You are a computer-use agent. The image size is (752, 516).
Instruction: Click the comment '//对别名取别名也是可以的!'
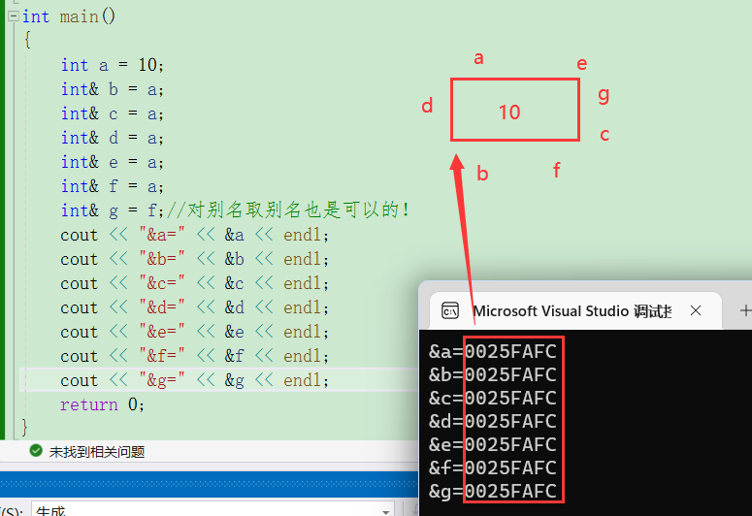[288, 210]
